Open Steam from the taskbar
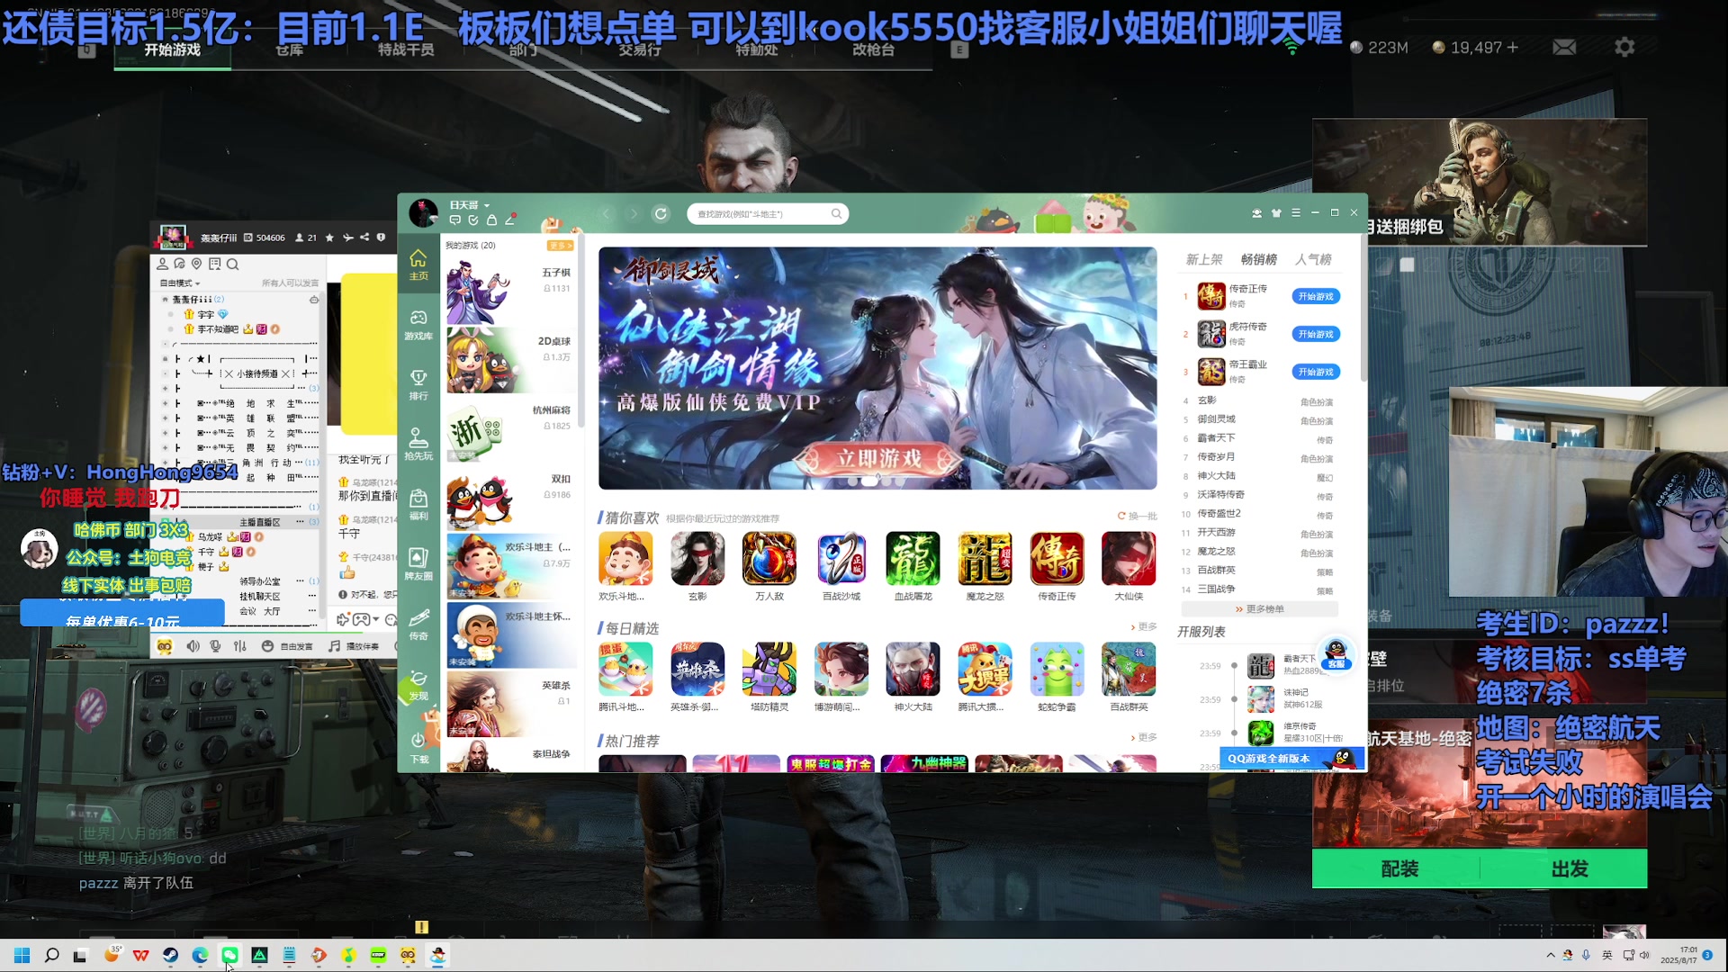Viewport: 1728px width, 972px height. tap(170, 956)
